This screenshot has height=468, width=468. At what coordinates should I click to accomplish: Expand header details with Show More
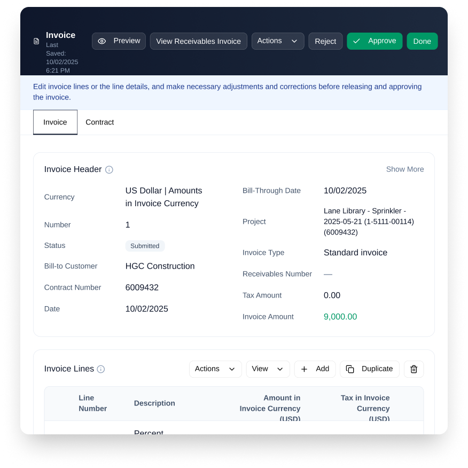tap(404, 169)
